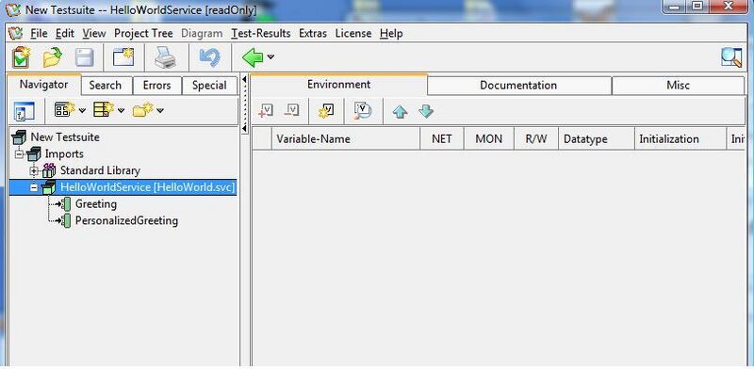Select the PersonalizedGreeting tree item
This screenshot has height=369, width=754.
126,221
